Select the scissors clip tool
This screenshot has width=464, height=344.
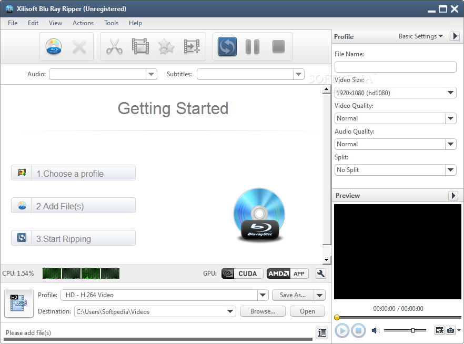point(114,47)
